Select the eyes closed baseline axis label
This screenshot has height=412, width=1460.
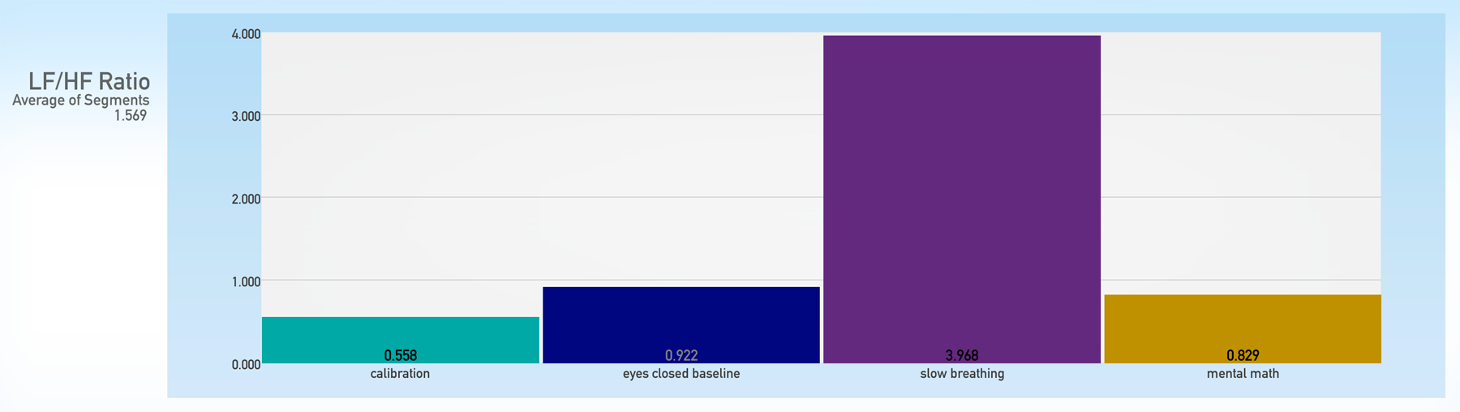coord(681,374)
